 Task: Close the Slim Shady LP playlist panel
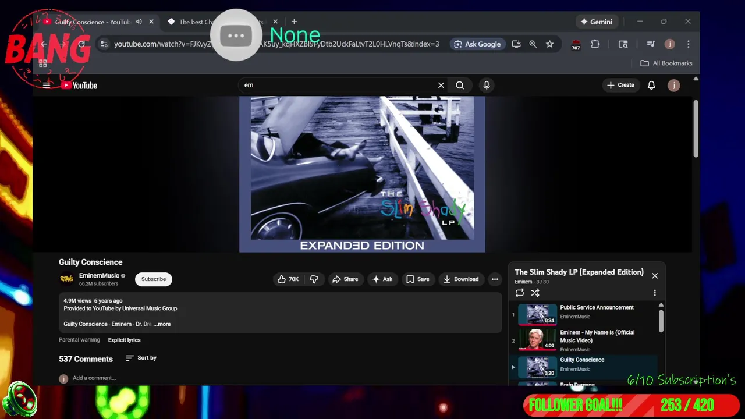tap(655, 276)
